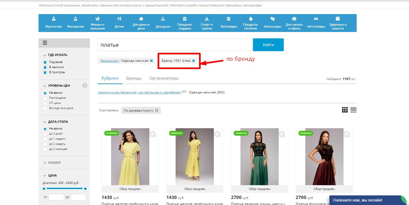
Task: Click the help question mark near Уровень цен
Action: tap(85, 85)
